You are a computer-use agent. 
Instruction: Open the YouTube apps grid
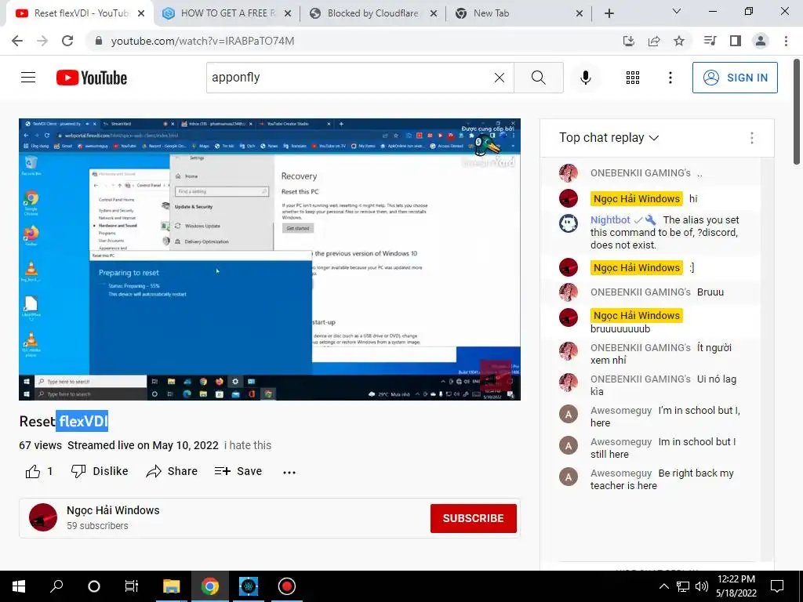pos(633,78)
